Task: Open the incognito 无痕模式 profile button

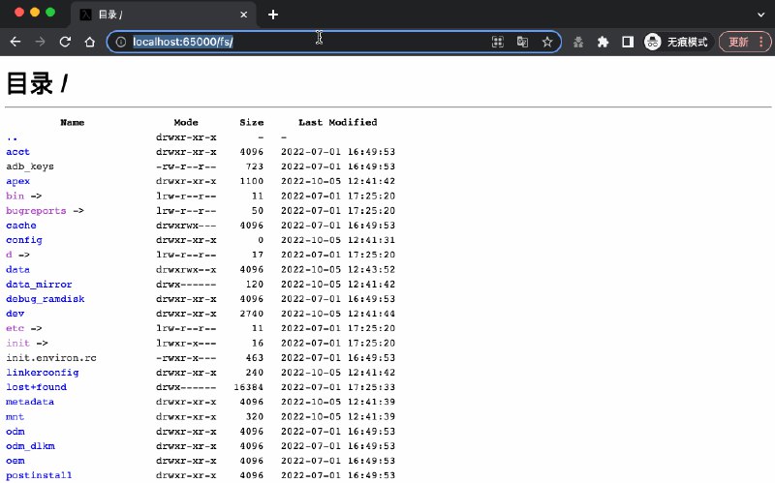Action: pos(677,42)
